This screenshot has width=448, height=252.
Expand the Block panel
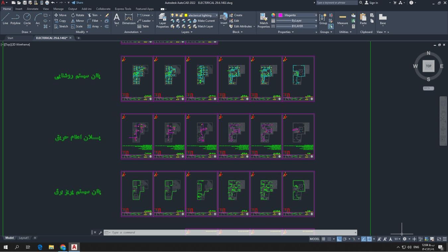coord(237,32)
